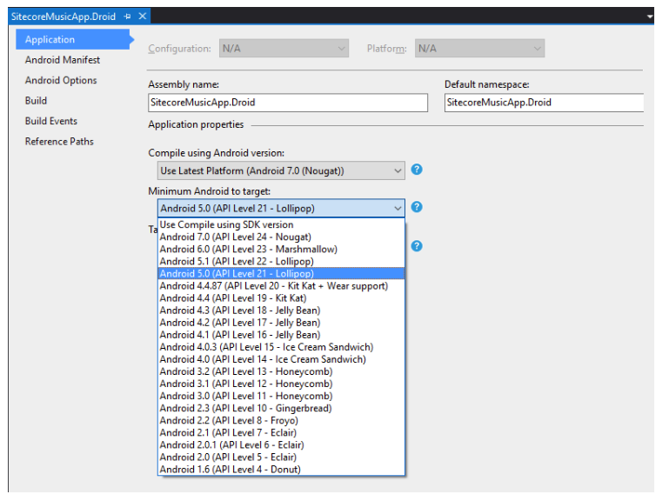Click the Assembly name text field
Image resolution: width=662 pixels, height=501 pixels.
(x=288, y=103)
